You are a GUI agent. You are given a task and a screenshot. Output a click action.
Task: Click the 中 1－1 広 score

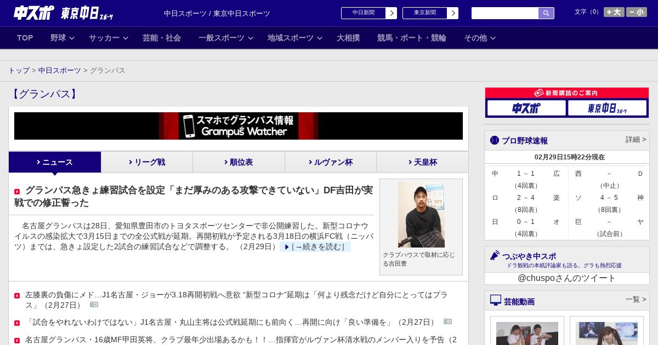[526, 174]
